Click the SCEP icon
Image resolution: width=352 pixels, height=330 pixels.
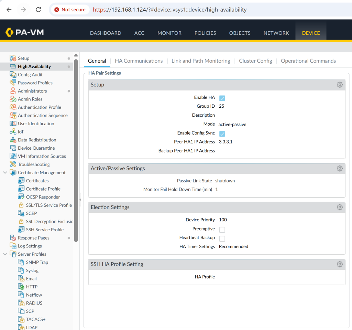coord(21,213)
